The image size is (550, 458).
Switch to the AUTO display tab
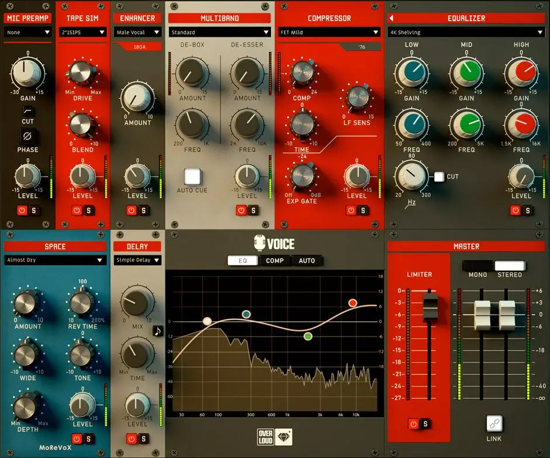[307, 261]
